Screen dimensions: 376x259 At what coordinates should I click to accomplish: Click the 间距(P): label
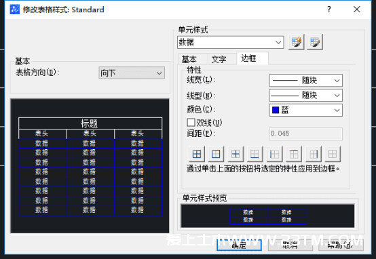(x=201, y=133)
